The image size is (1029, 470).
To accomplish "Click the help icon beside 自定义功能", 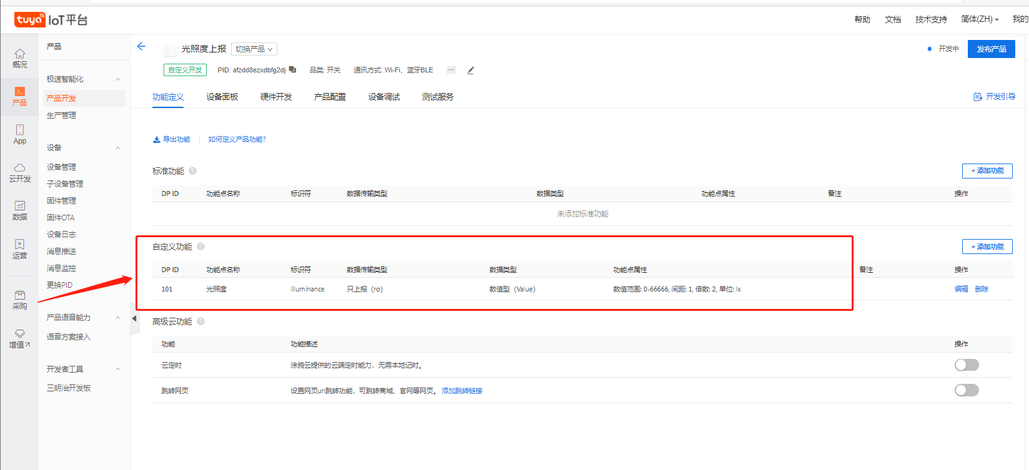I will [201, 247].
